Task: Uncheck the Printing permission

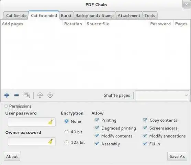Action: pos(97,120)
